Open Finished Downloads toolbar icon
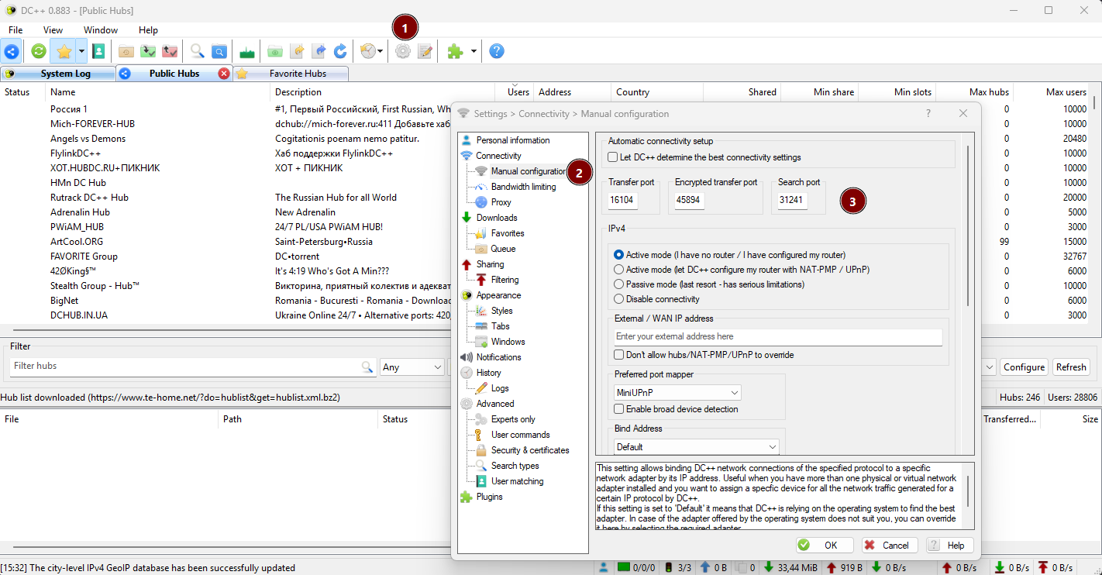 147,51
